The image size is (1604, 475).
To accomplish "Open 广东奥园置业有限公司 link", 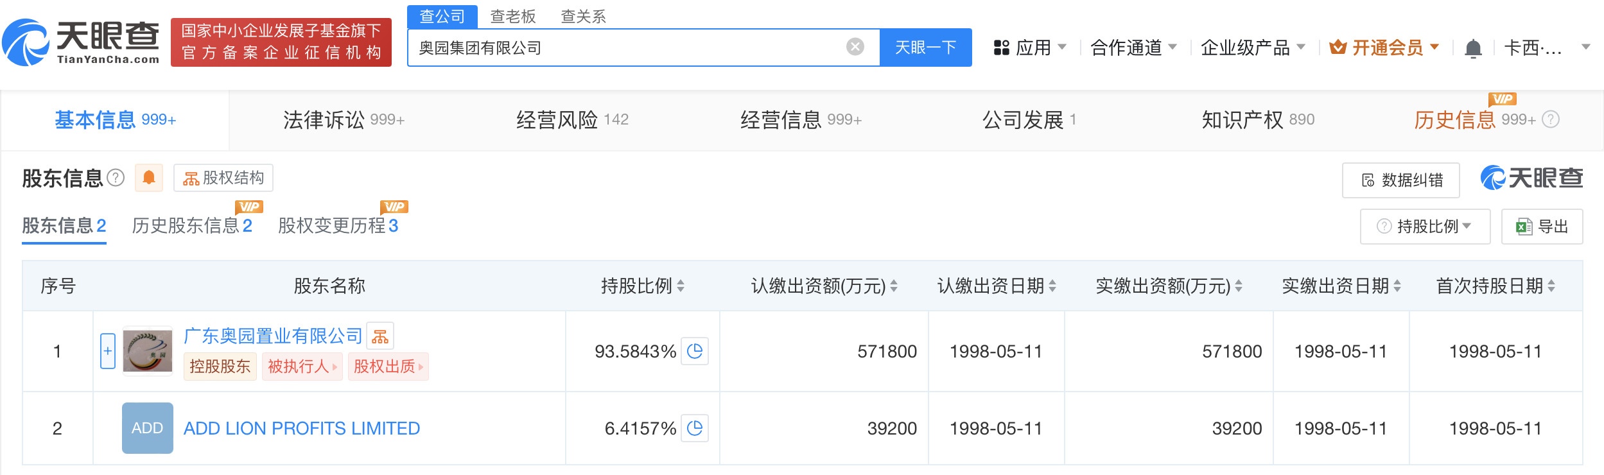I will [x=274, y=336].
